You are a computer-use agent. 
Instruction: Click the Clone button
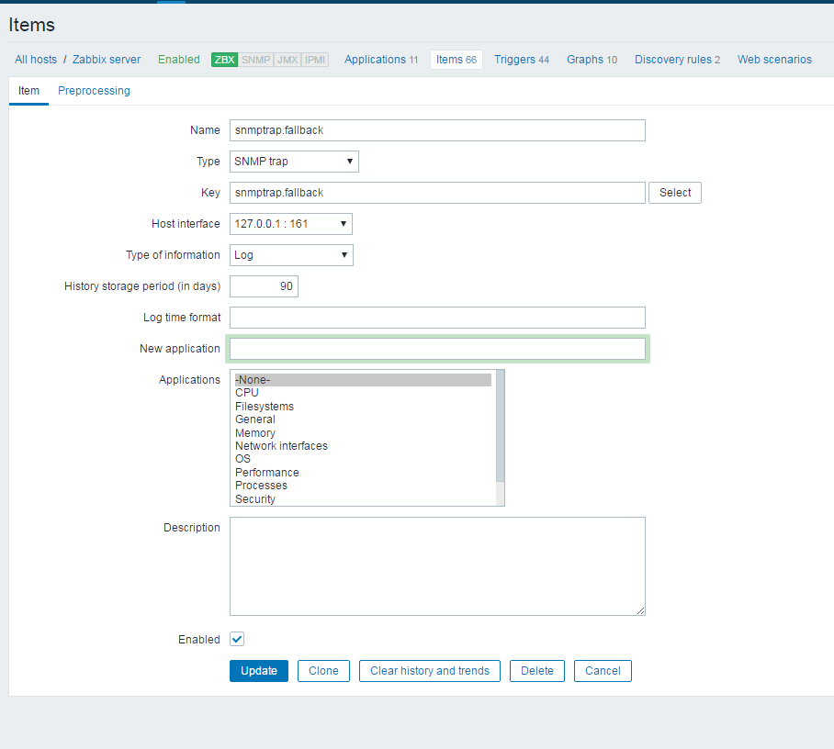(x=323, y=671)
